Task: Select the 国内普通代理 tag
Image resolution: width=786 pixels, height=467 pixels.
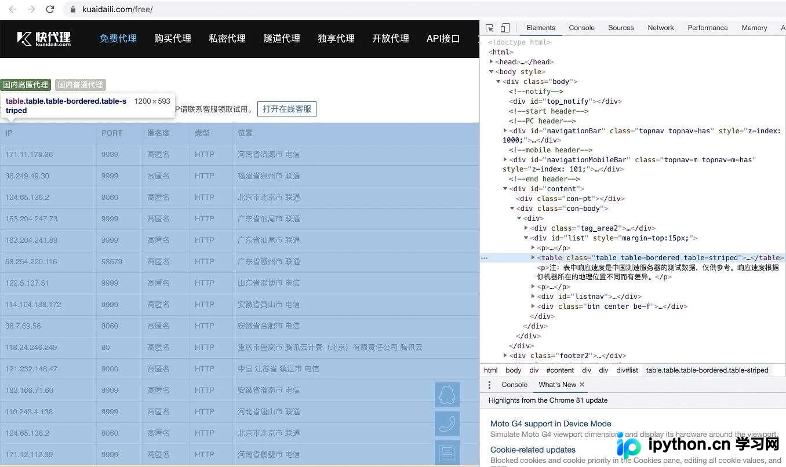Action: [81, 85]
